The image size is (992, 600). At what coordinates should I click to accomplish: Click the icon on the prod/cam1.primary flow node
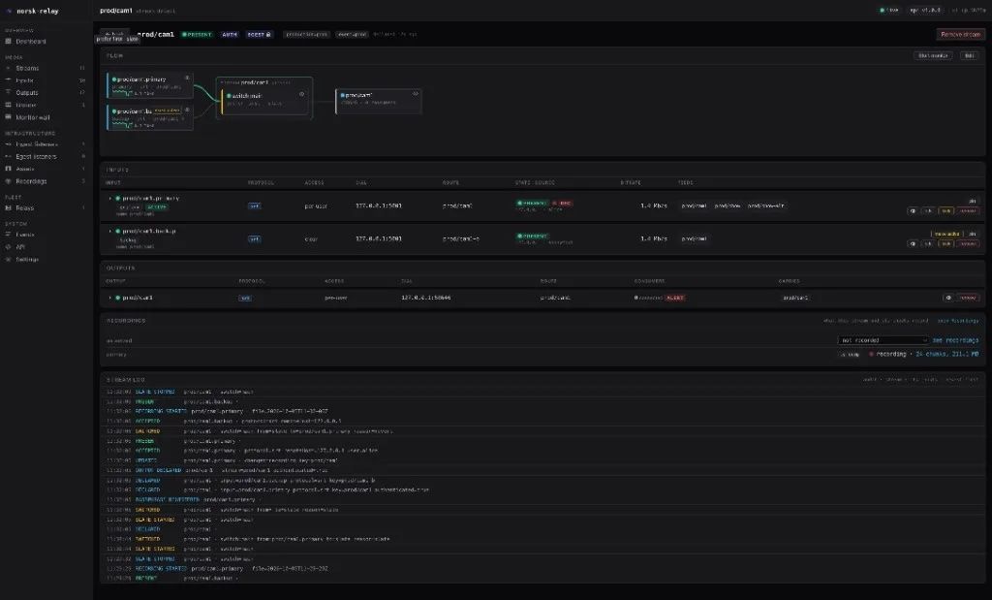point(187,78)
